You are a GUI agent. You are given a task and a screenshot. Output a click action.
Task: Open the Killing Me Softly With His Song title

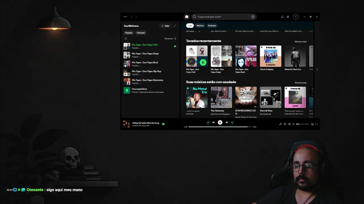146,123
